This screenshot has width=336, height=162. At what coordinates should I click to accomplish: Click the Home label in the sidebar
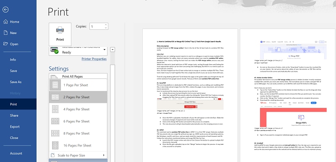15,22
